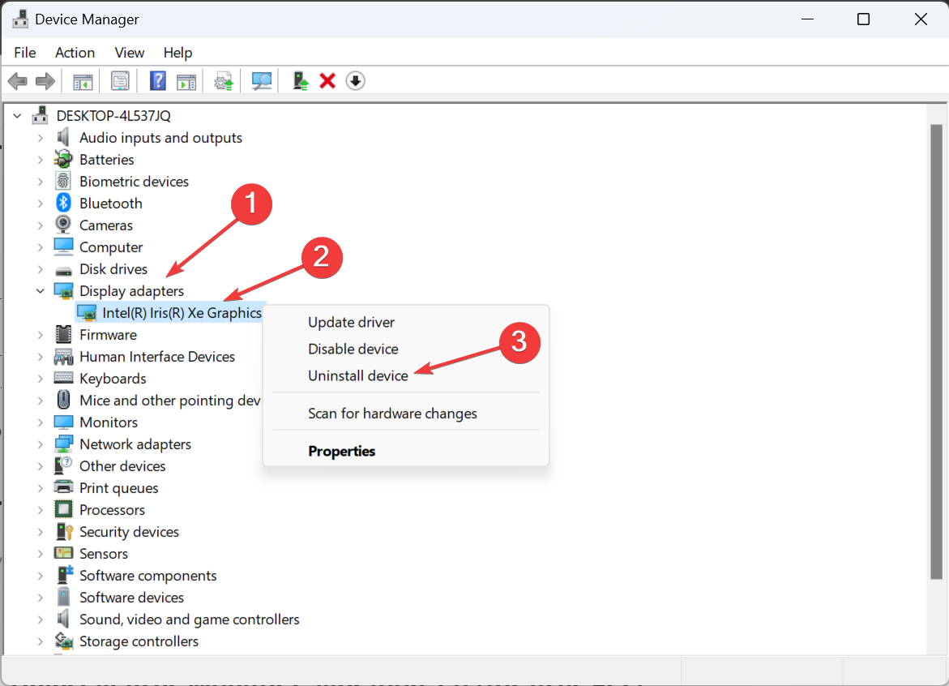Expand the Disk drives chevron
The image size is (949, 686).
click(x=40, y=269)
